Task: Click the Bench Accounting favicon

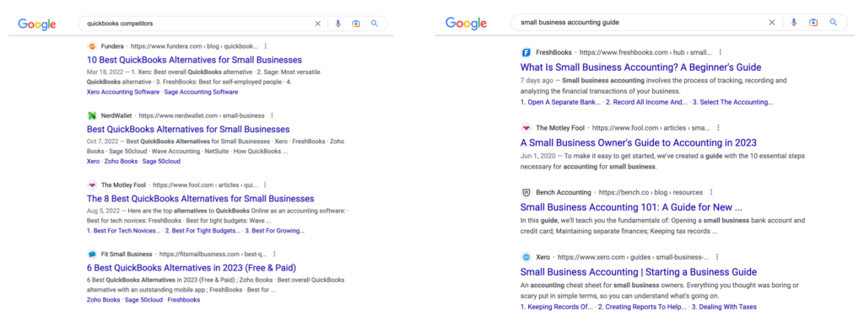Action: 526,193
